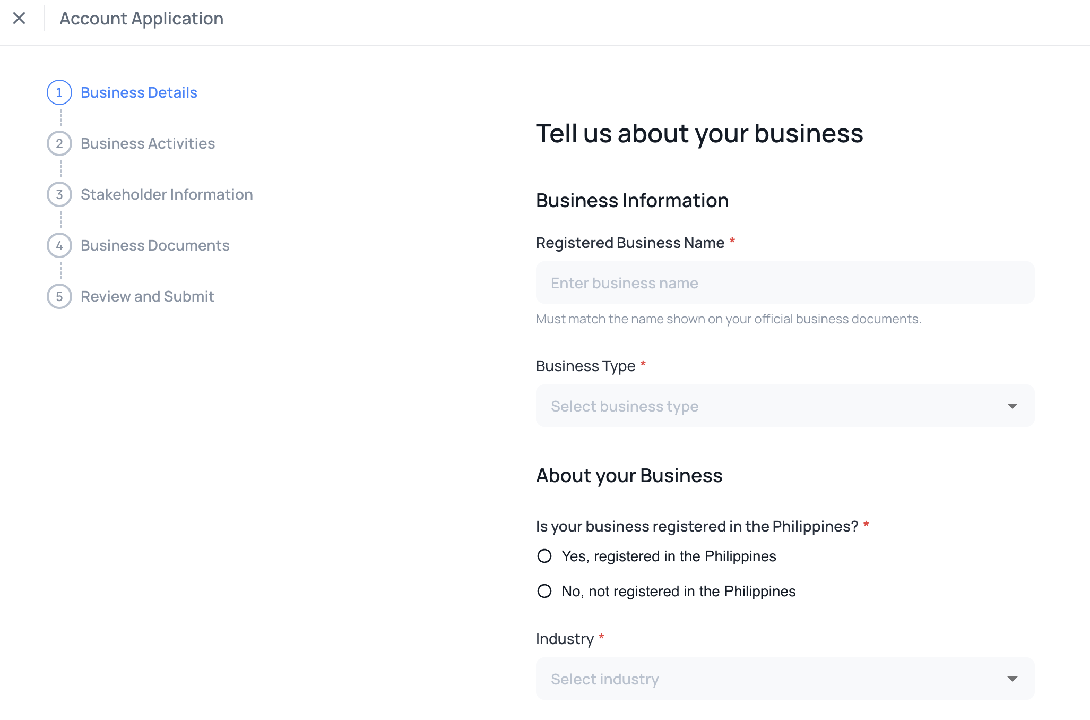Focus the Registered Business Name field
This screenshot has width=1090, height=720.
coord(784,283)
